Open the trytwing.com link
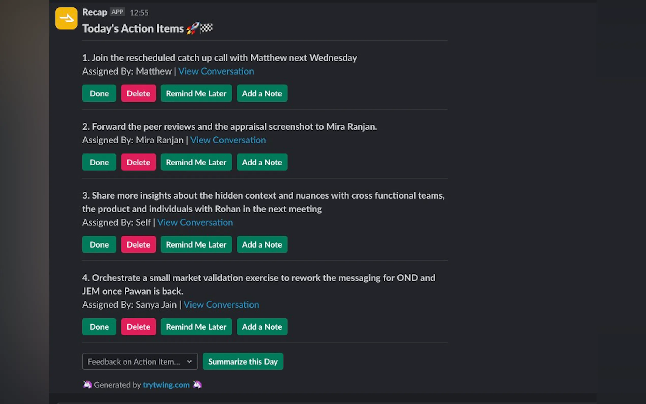646x404 pixels. point(166,385)
